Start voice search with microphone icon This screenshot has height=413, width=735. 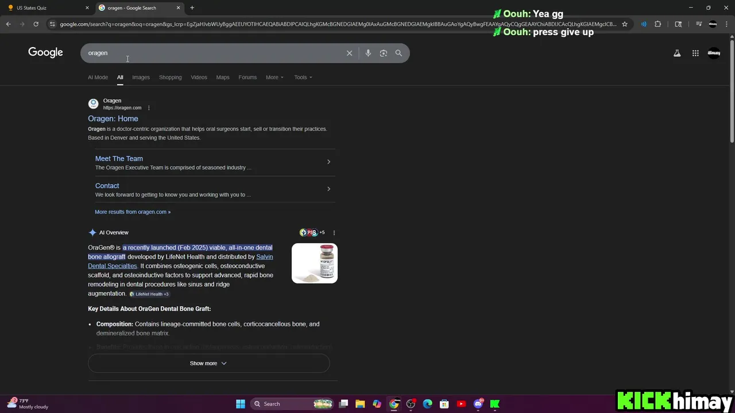368,53
